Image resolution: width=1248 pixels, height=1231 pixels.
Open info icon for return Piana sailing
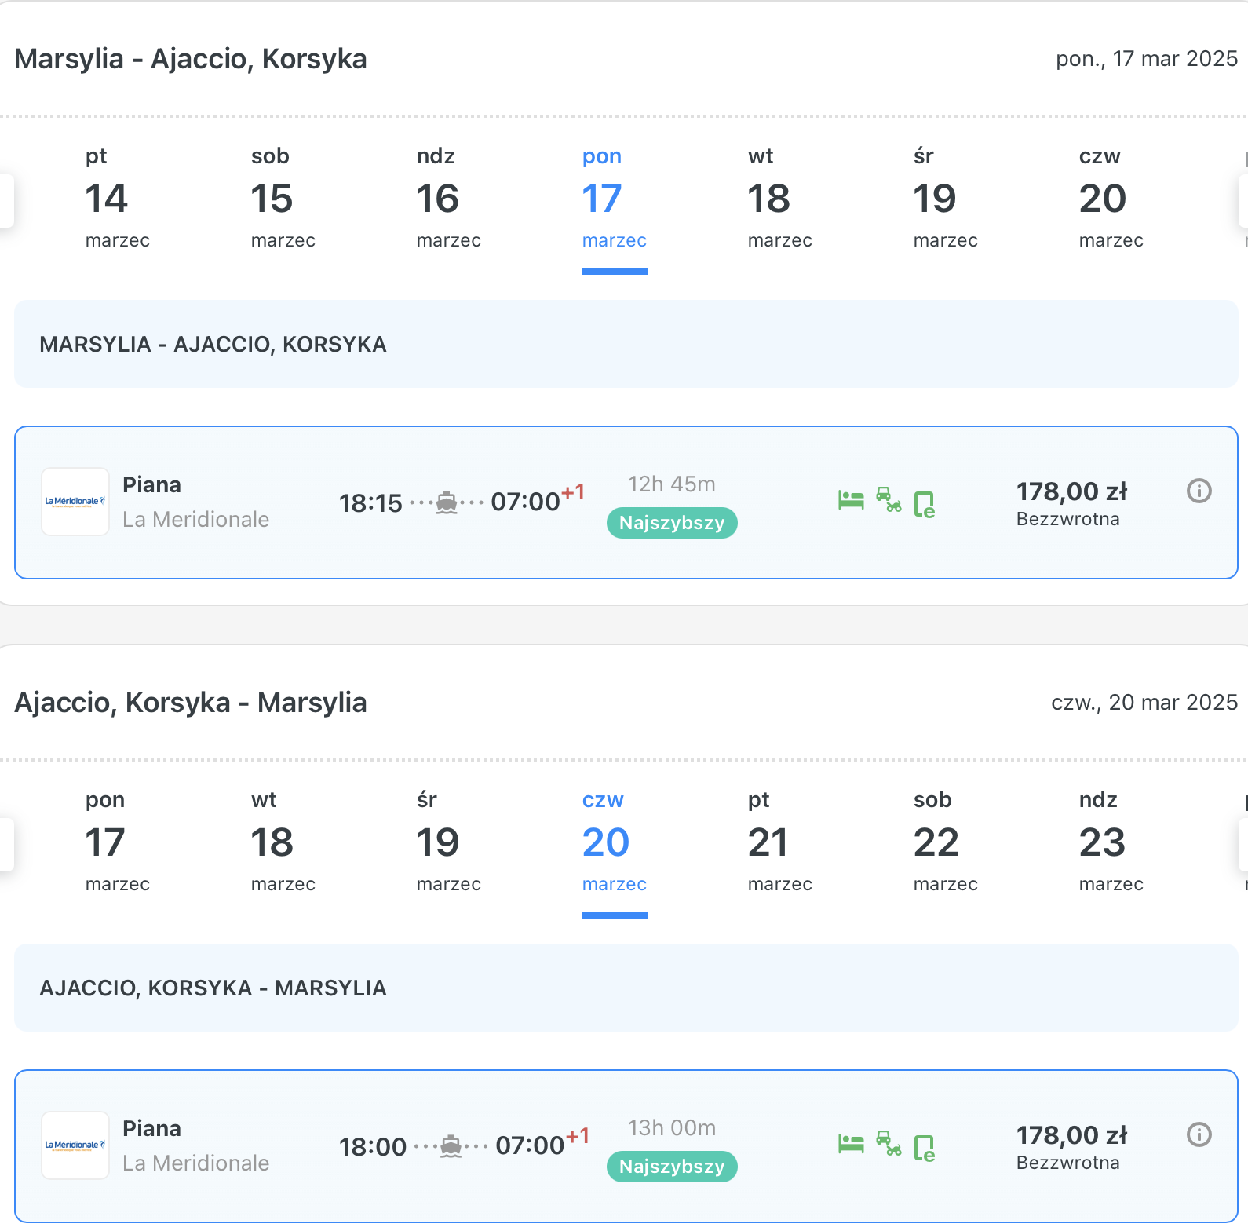point(1199,1134)
